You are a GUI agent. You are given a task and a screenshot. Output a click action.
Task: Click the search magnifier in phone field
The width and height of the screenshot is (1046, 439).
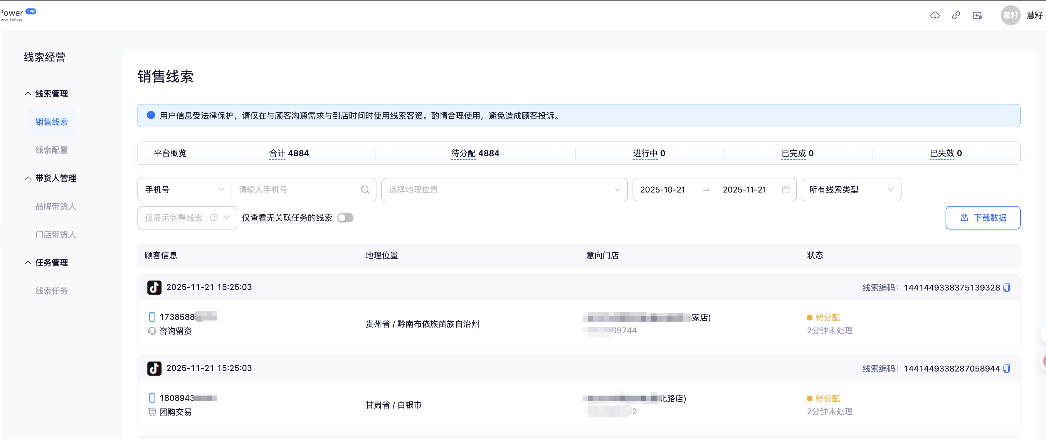click(x=365, y=190)
